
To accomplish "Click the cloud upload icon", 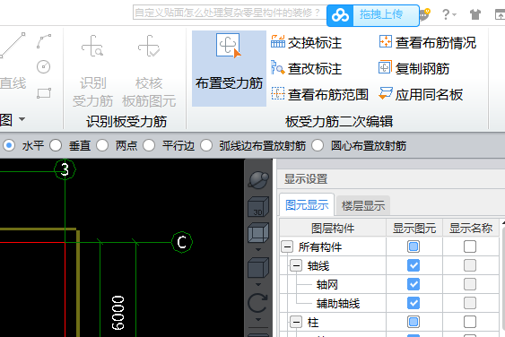I will [340, 15].
